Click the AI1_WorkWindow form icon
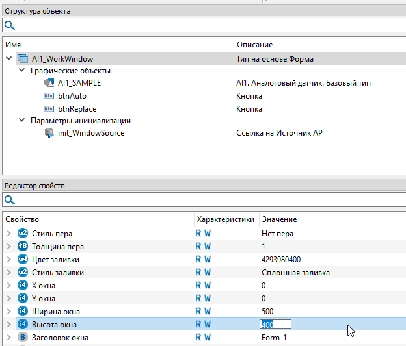 [x=23, y=59]
